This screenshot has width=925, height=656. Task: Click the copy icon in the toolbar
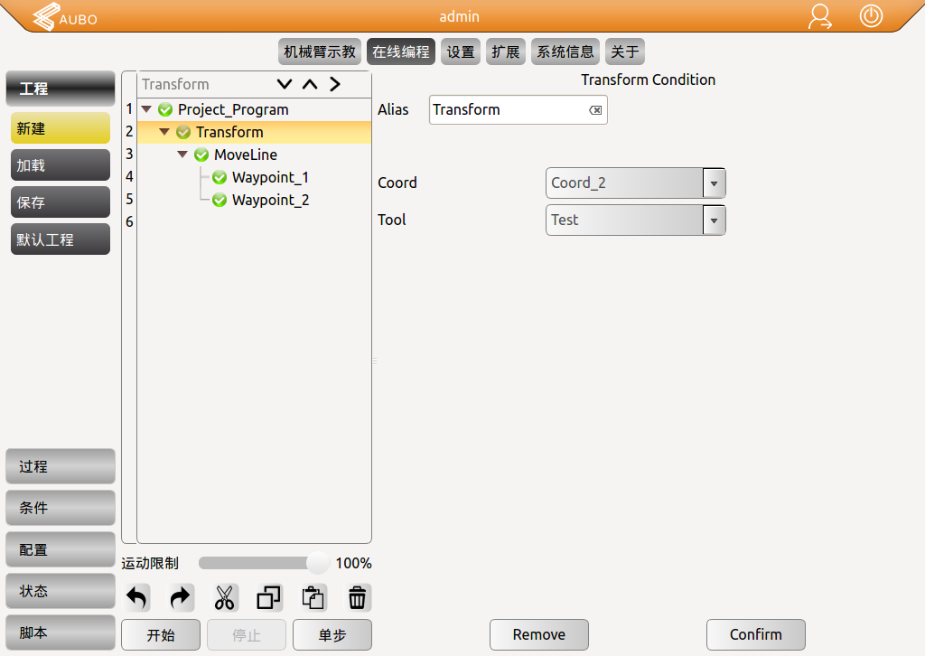(269, 597)
